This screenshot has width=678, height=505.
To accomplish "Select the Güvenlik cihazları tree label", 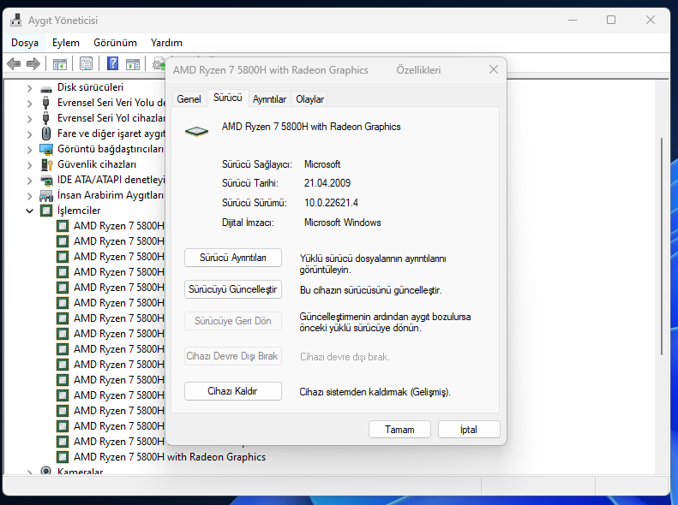I will (96, 164).
